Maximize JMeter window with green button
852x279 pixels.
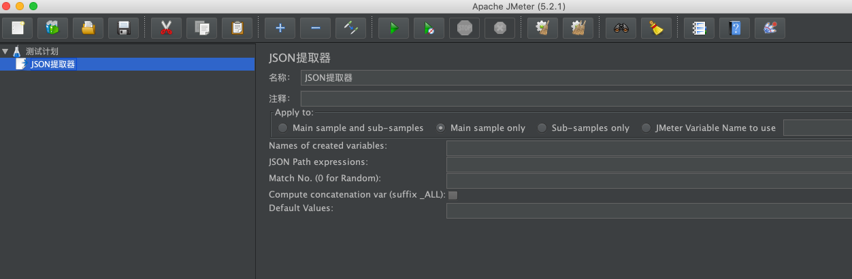pyautogui.click(x=33, y=6)
